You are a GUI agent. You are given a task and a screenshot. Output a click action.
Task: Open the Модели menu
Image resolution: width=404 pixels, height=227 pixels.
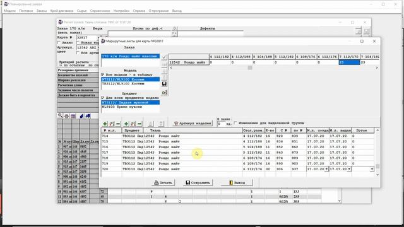(10, 11)
